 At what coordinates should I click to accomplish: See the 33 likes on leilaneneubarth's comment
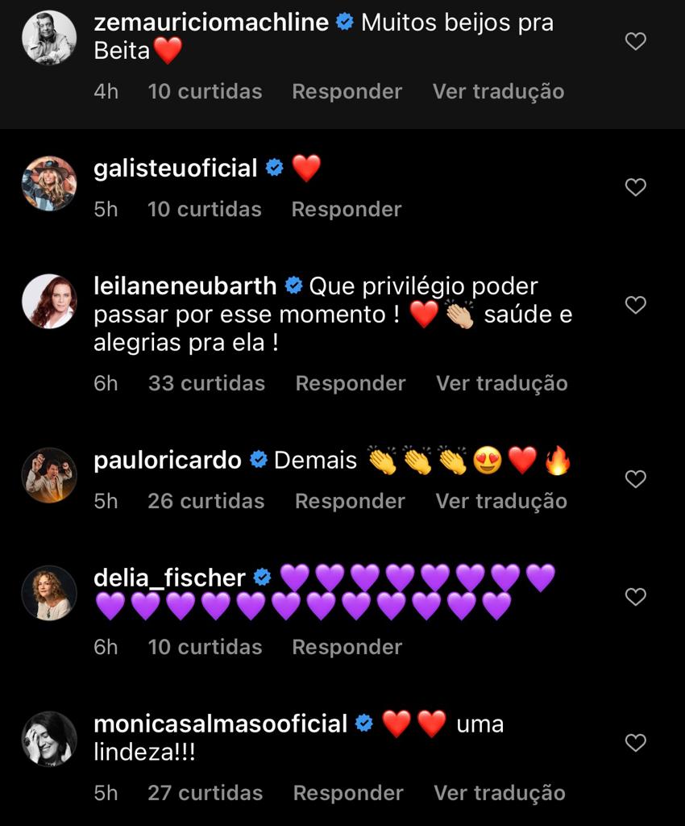[x=206, y=383]
